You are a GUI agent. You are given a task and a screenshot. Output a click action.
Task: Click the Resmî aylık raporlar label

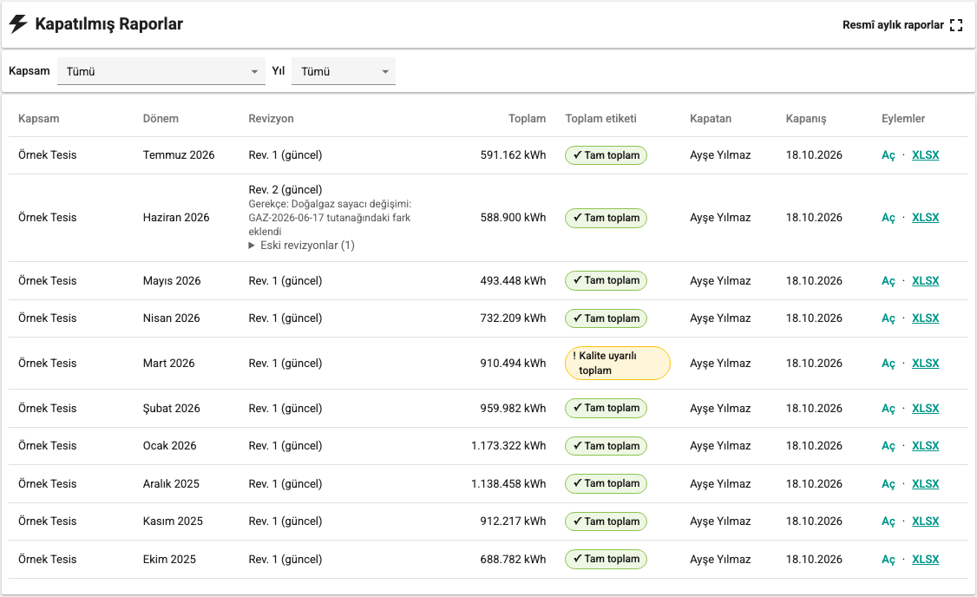tap(893, 25)
